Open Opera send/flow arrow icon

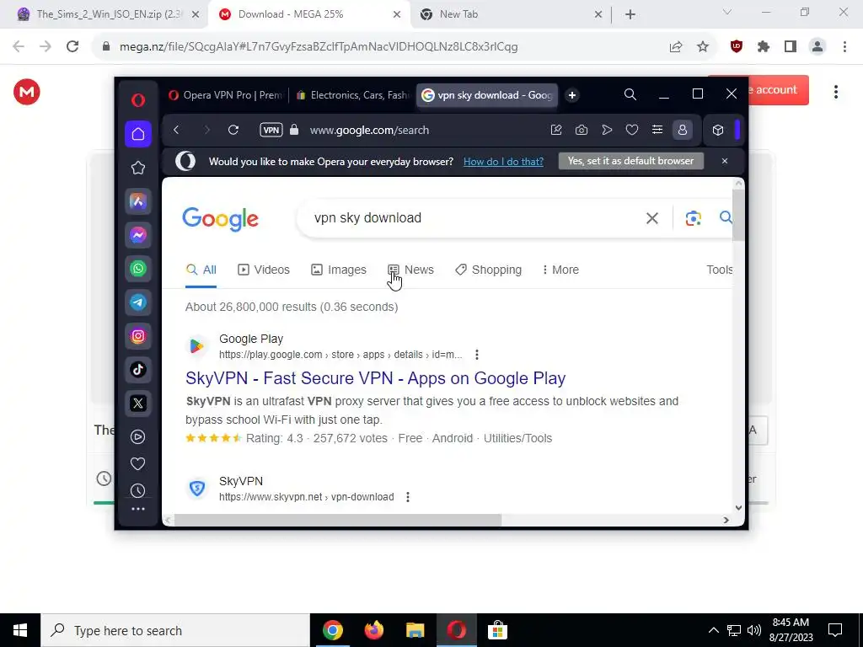(607, 130)
